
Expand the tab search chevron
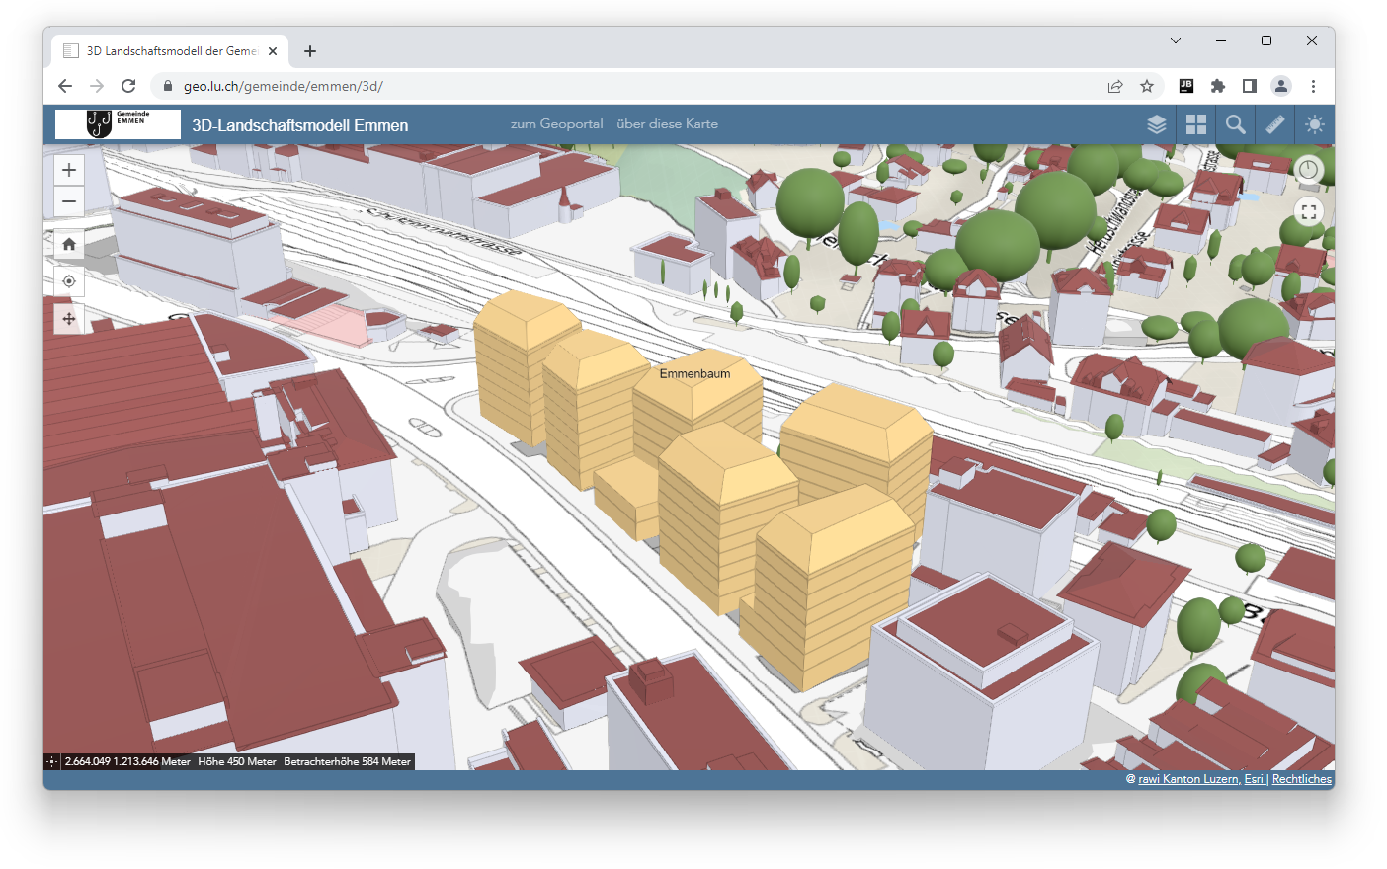(1175, 40)
